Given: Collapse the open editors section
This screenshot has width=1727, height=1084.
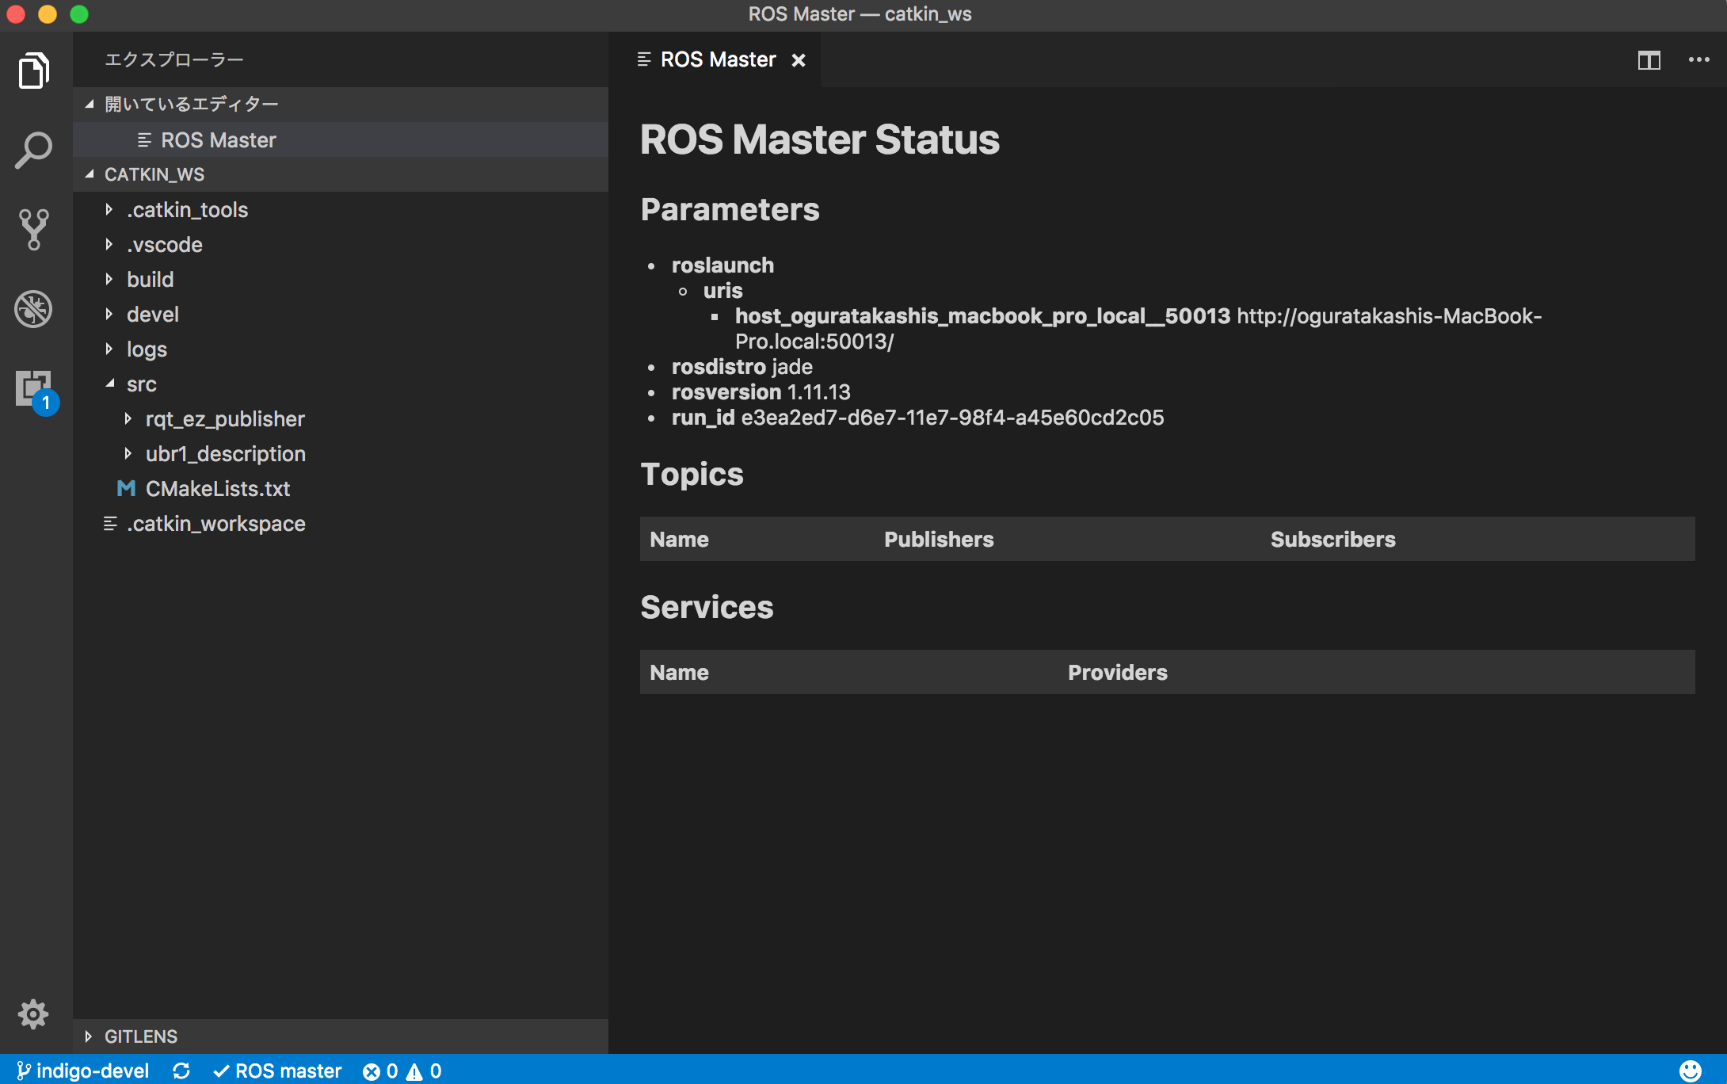Looking at the screenshot, I should pos(341,105).
